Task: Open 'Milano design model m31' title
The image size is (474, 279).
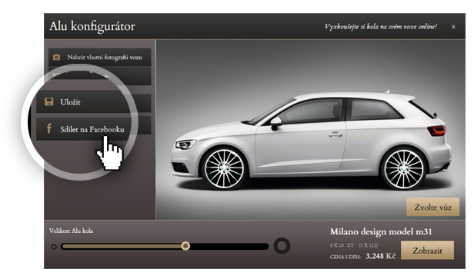Action: (x=381, y=231)
